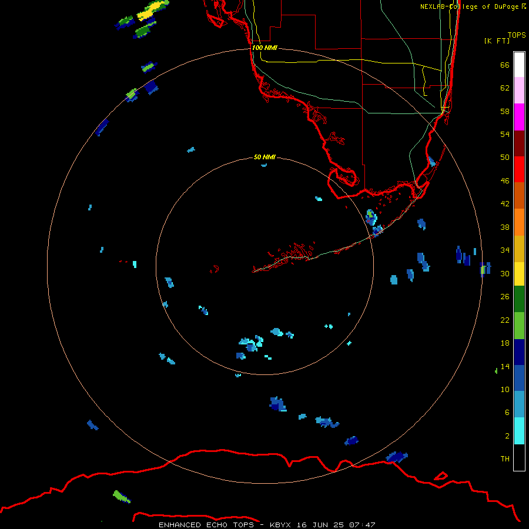Click the 22 value on the legend
This screenshot has height=529, width=529.
pyautogui.click(x=505, y=320)
